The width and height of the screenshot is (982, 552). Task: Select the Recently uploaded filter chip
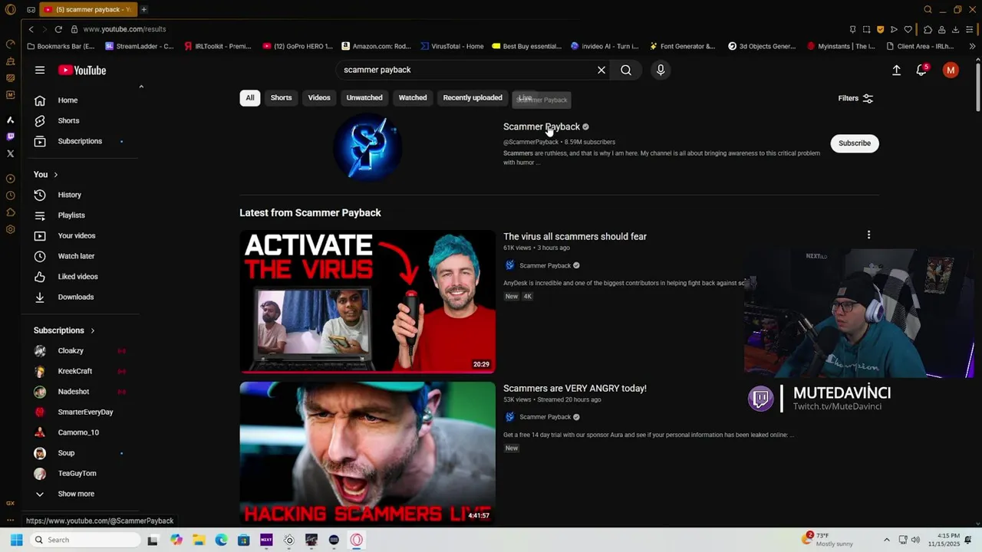[x=473, y=97]
